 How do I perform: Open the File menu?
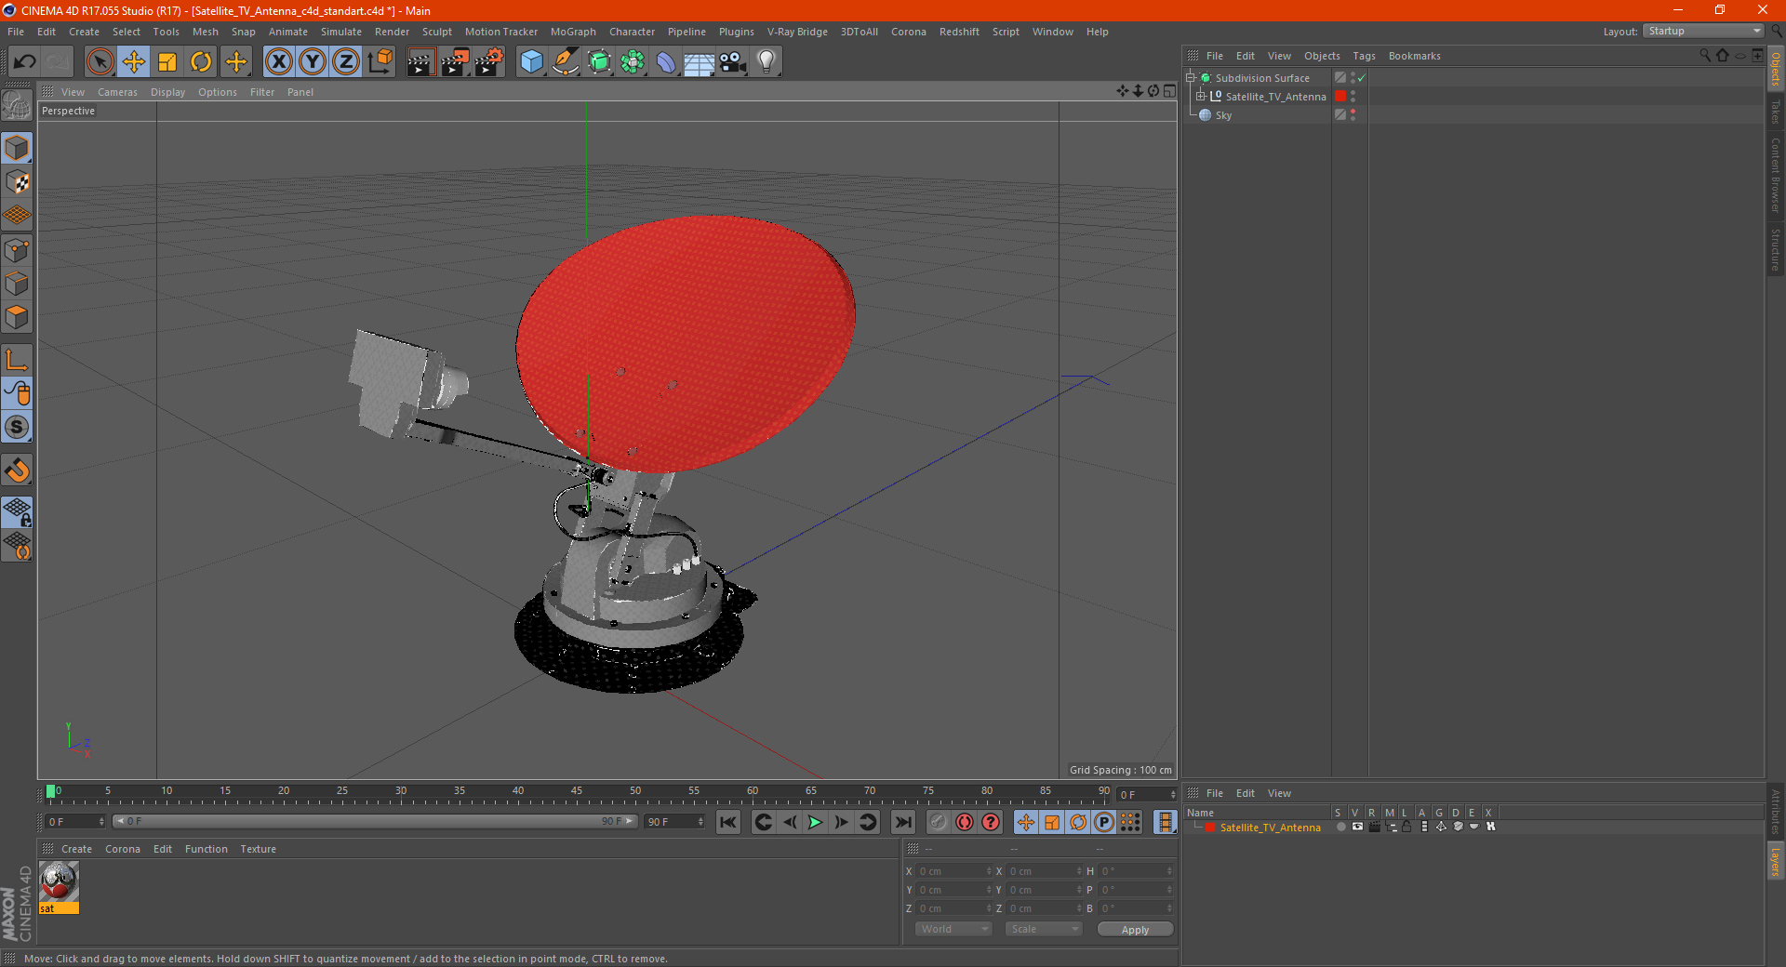tap(16, 32)
